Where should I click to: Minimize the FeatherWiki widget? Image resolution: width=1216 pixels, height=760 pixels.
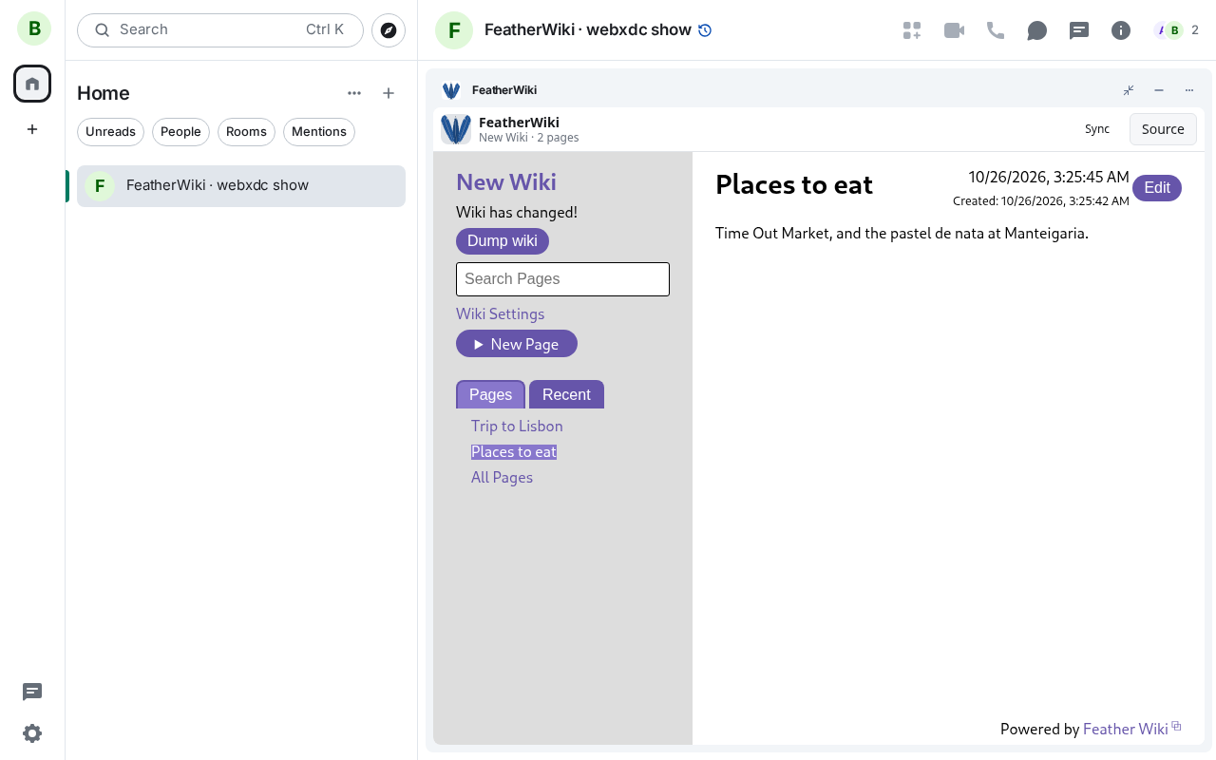click(x=1159, y=90)
